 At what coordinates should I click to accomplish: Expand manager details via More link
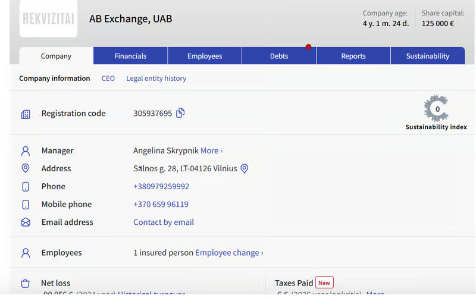[211, 151]
